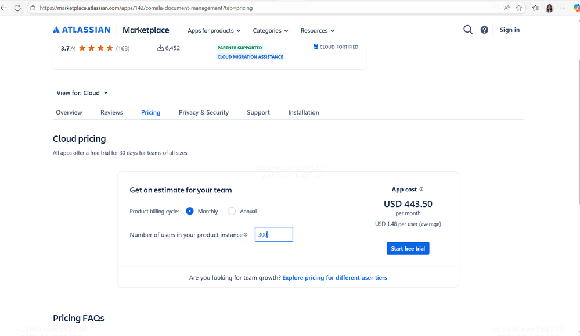
Task: Go to Atlassian home via logo
Action: [81, 30]
